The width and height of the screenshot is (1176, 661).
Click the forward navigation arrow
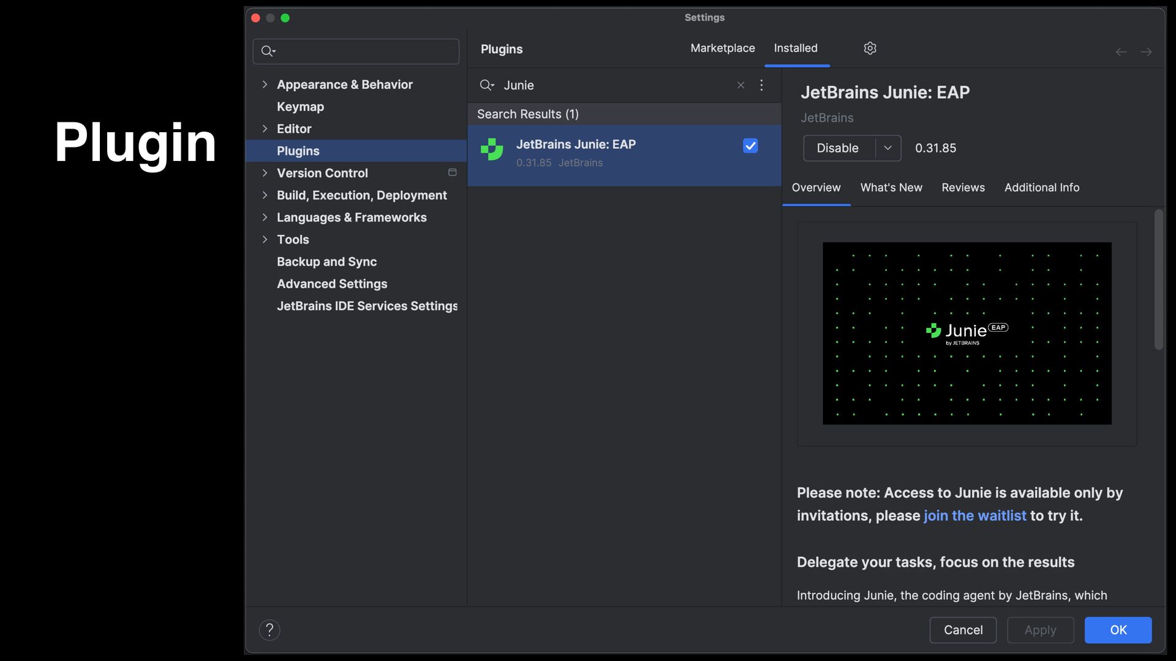tap(1146, 52)
